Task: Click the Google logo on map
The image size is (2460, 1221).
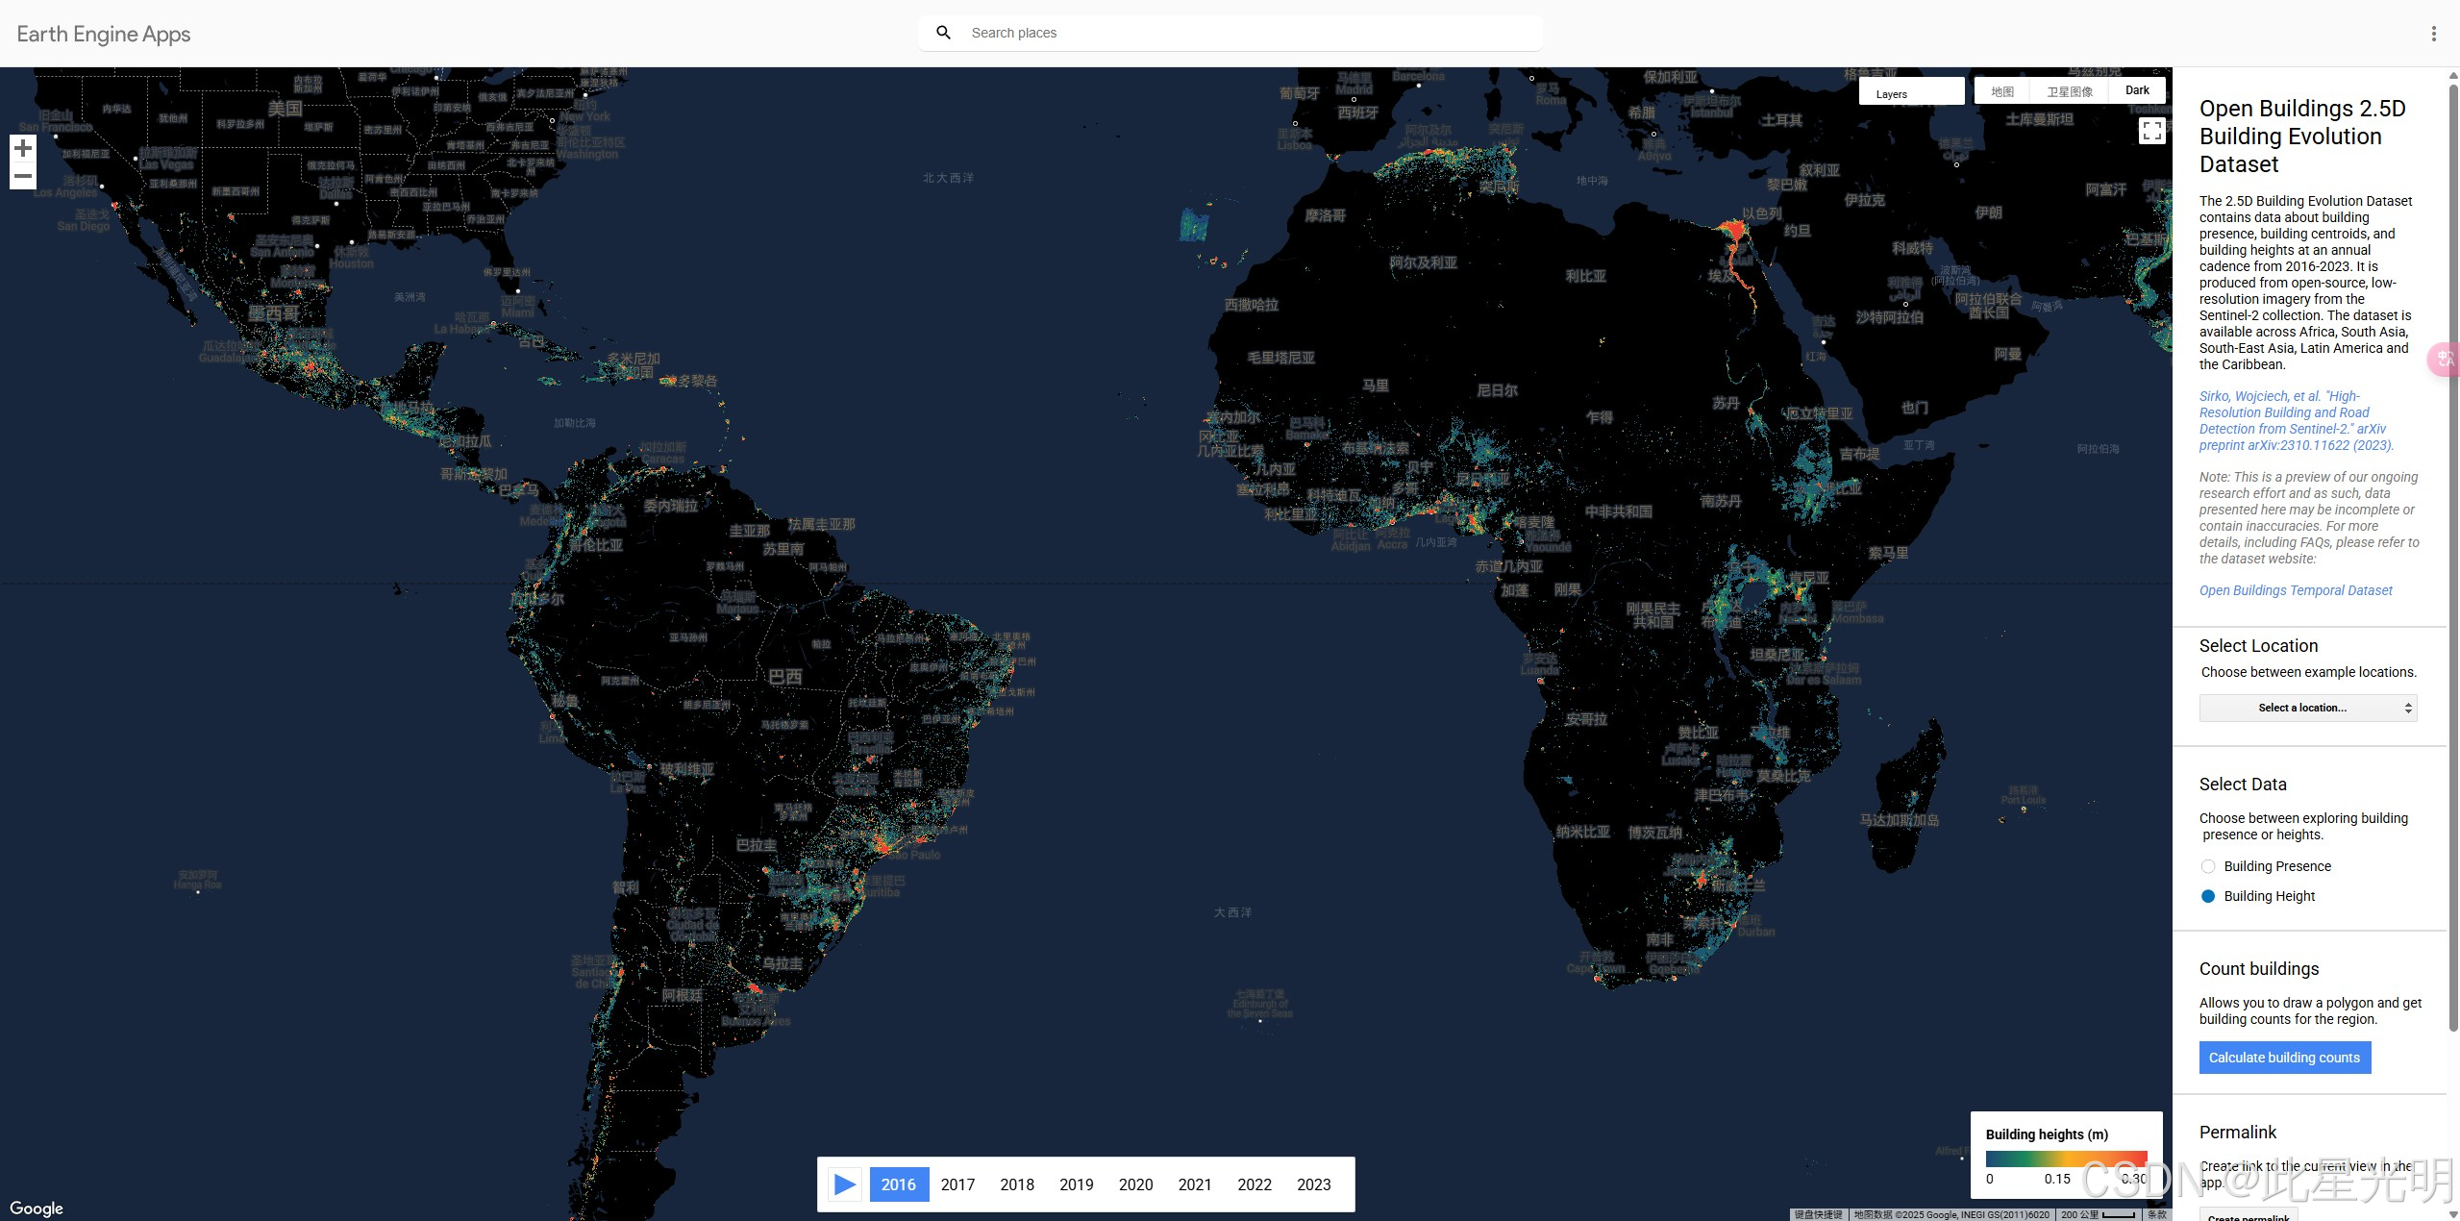Action: pos(37,1208)
